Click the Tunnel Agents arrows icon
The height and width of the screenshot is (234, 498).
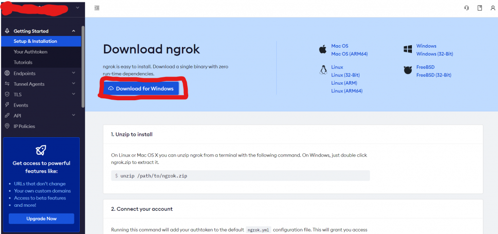(x=7, y=84)
